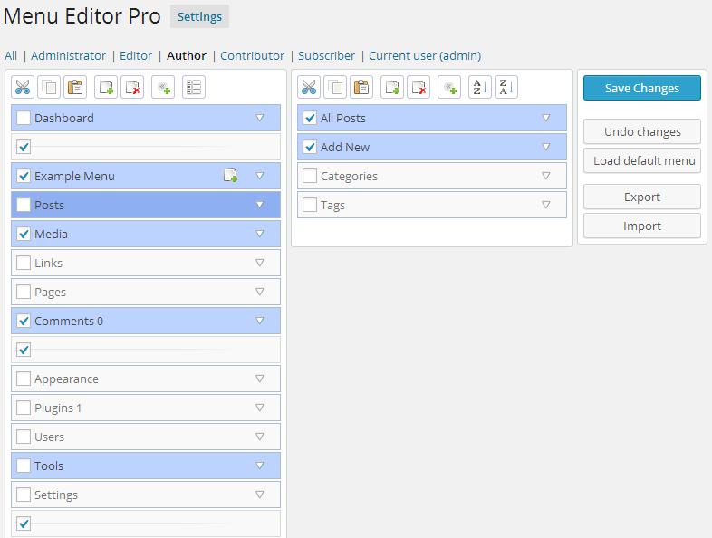Expand the Comments item properties
This screenshot has width=712, height=538.
pos(260,321)
